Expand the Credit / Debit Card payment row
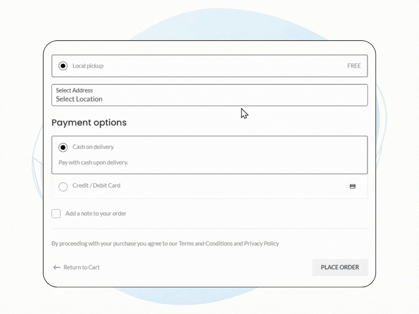This screenshot has height=314, width=419. click(210, 186)
